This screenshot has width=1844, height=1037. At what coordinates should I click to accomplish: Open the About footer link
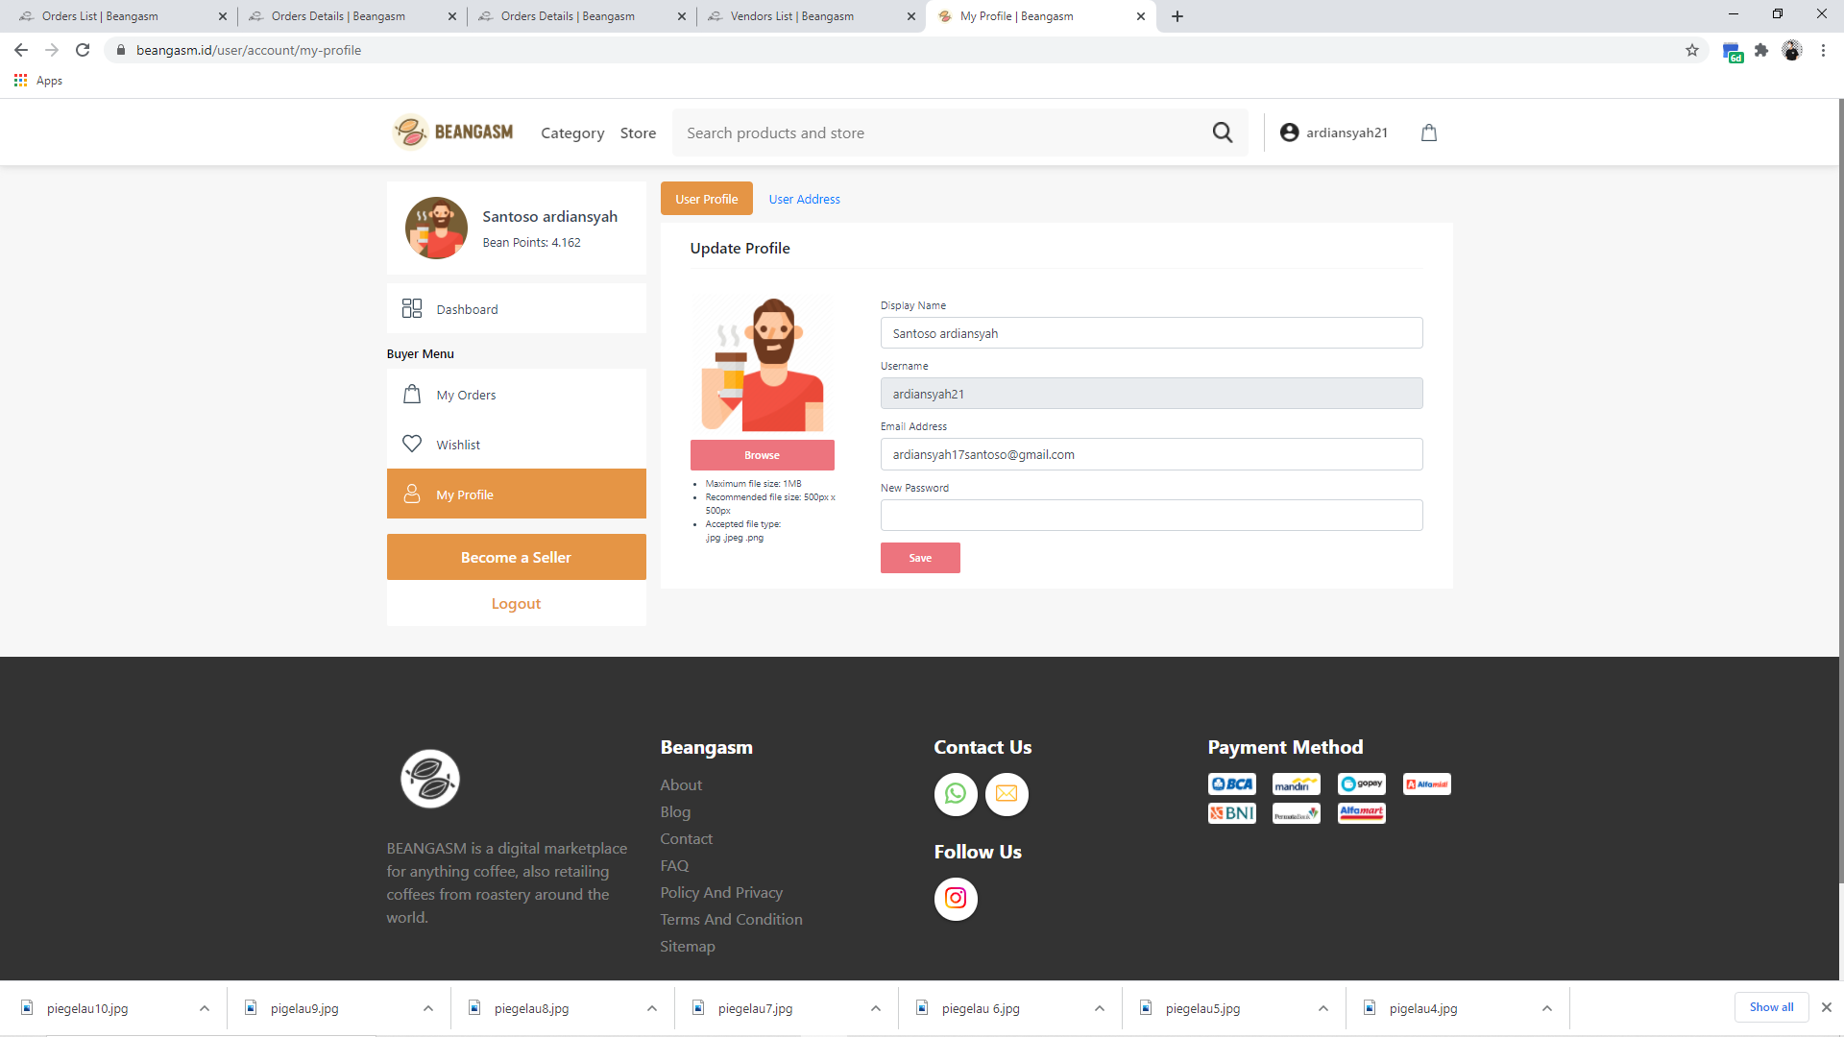coord(681,784)
